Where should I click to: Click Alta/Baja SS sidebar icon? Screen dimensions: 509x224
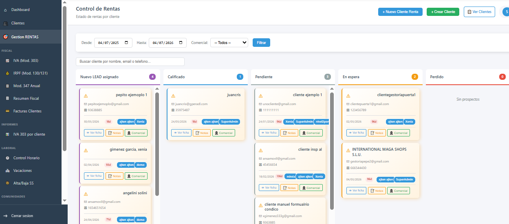(x=7, y=183)
